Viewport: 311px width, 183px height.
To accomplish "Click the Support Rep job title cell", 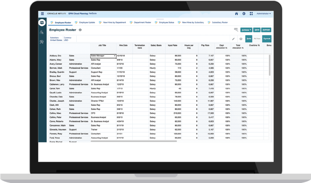I will click(103, 72).
